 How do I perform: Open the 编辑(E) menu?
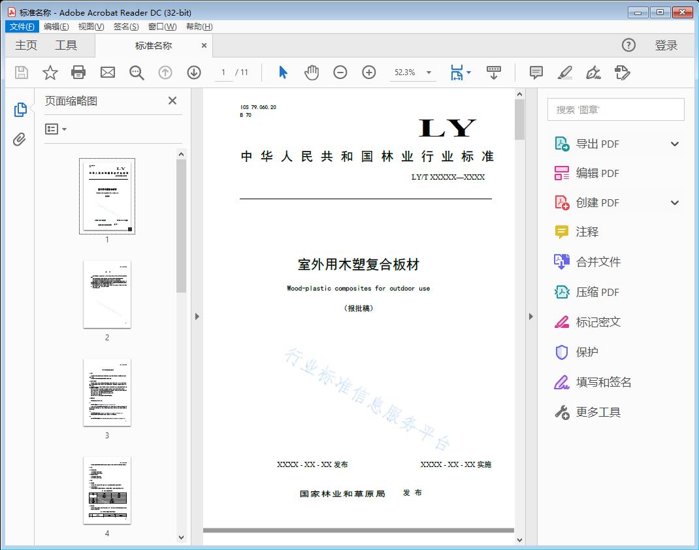(56, 27)
